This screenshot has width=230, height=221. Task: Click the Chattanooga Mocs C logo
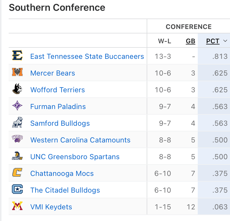[x=17, y=173]
